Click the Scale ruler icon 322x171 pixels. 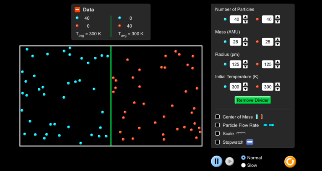coord(241,133)
